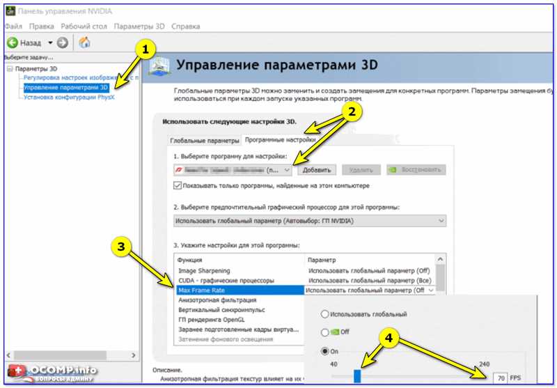
Task: Select the Image Sharpening row
Action: pos(240,271)
